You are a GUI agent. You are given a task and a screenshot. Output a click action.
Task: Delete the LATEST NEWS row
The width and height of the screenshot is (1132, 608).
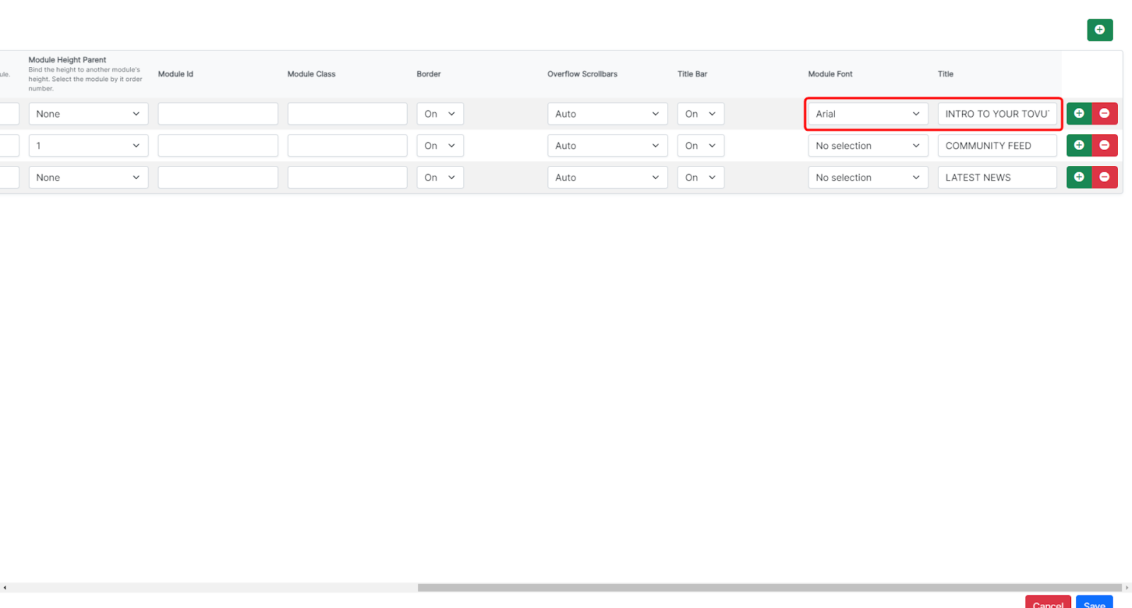coord(1104,177)
